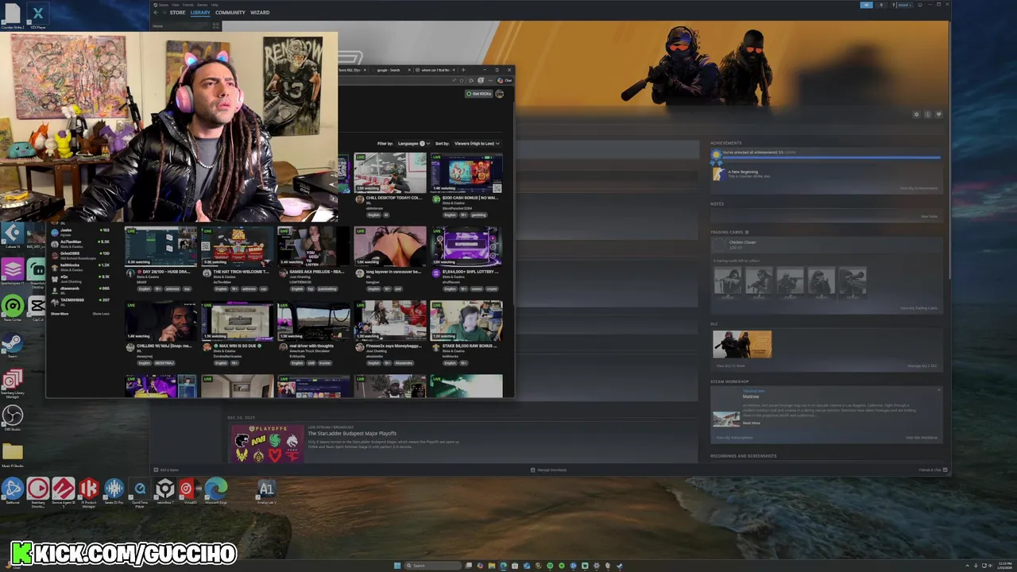Open the Steam STORE tab
The width and height of the screenshot is (1017, 572).
tap(177, 13)
